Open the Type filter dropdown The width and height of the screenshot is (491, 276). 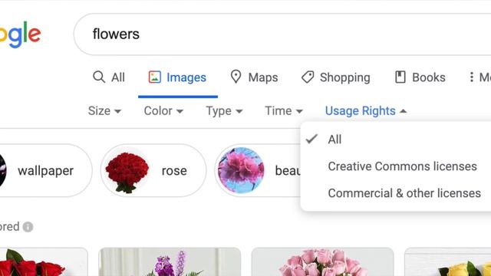tap(224, 111)
